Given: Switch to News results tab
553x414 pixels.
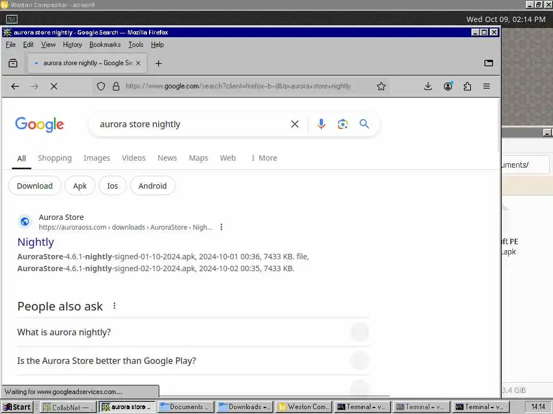Looking at the screenshot, I should coord(167,158).
